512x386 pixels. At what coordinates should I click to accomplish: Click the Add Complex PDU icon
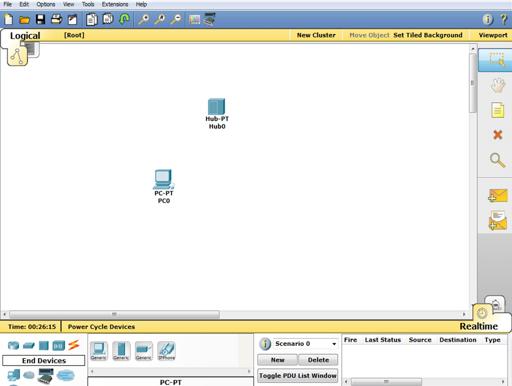[x=497, y=221]
